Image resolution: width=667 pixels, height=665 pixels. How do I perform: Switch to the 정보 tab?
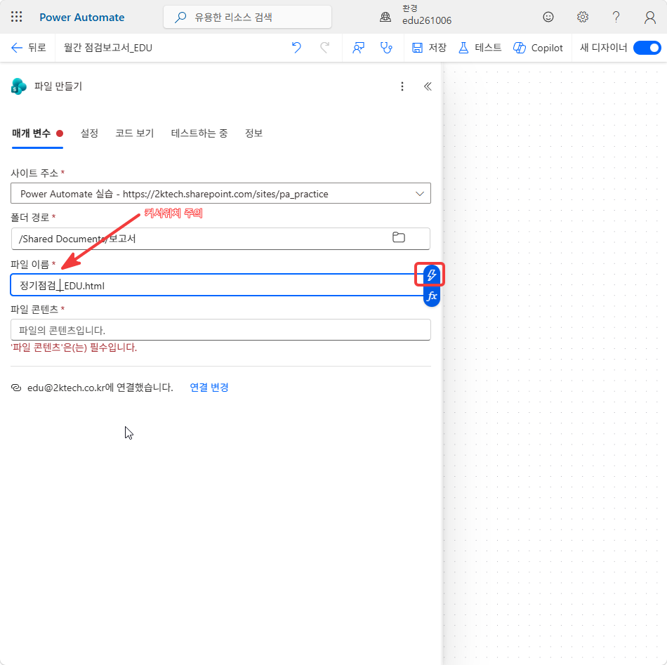tap(253, 133)
